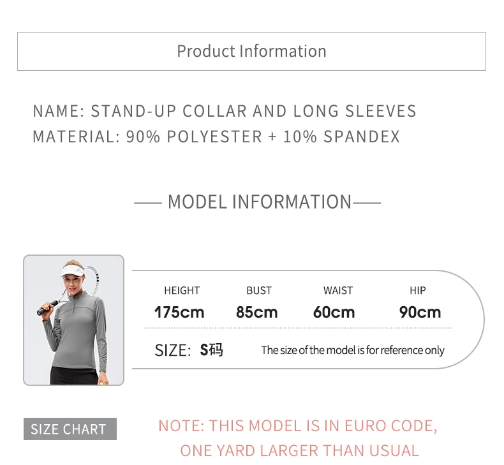Image resolution: width=504 pixels, height=465 pixels.
Task: Click the product NAME text line
Action: point(225,111)
